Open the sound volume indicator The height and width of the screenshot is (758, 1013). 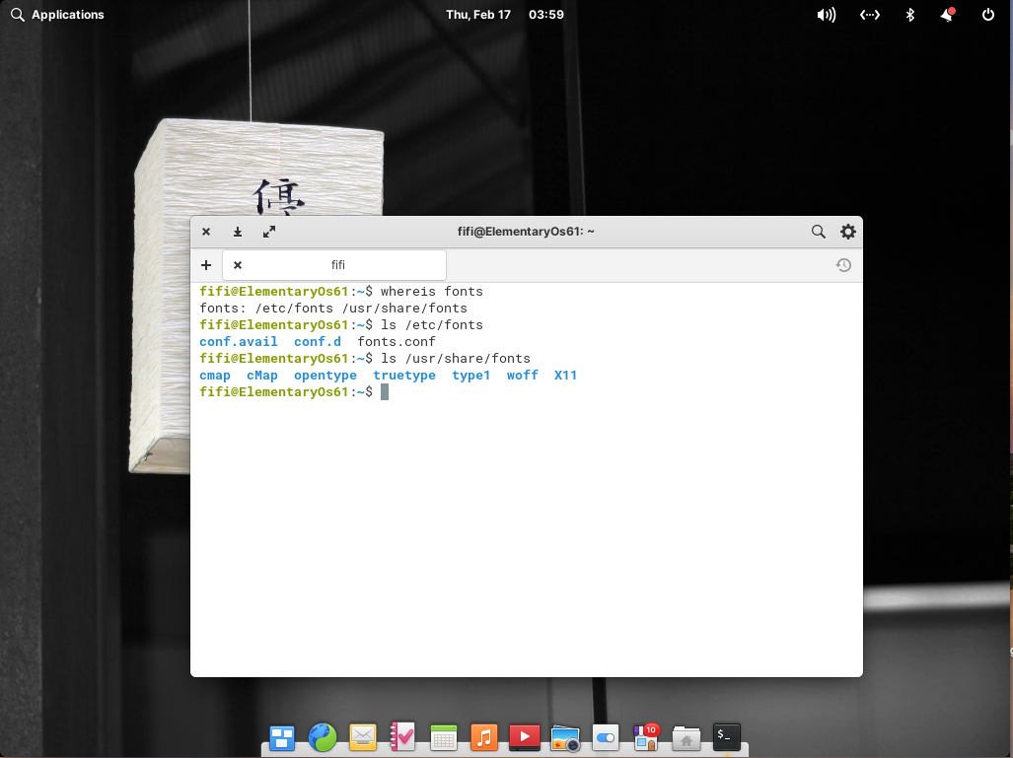(x=826, y=15)
